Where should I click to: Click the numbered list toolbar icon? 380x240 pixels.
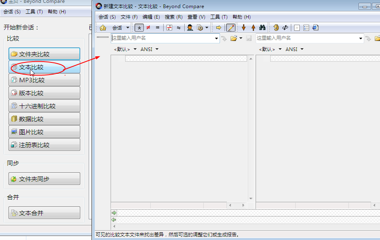coord(306,28)
